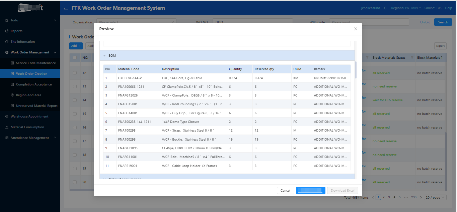Check the checkbox for row 12
The image size is (457, 212).
(75, 73)
